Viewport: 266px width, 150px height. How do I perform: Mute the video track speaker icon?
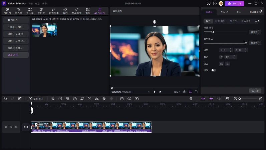[16, 127]
